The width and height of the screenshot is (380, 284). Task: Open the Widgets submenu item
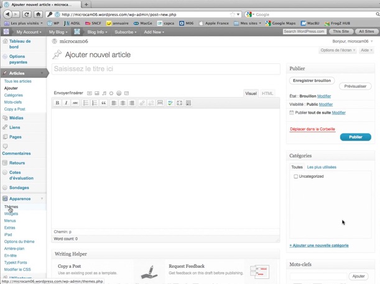click(x=11, y=214)
